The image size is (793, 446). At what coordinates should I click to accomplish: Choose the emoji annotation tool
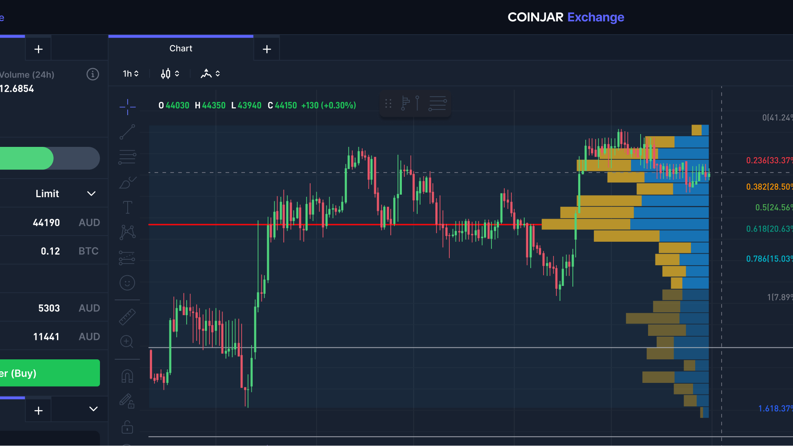coord(127,283)
